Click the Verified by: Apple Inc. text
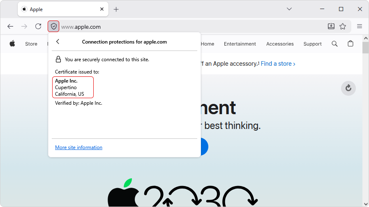Viewport: 369px width, 207px height. coord(78,103)
